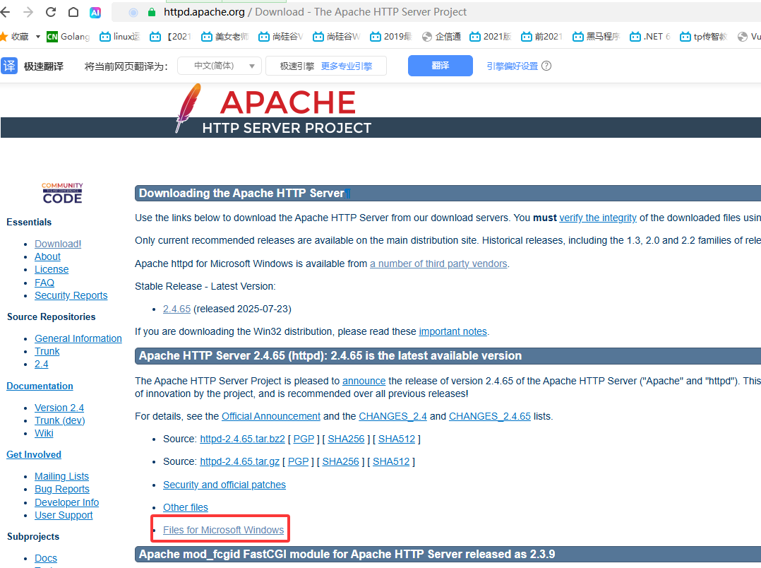Open the browser home page icon
Screen dimensions: 761x568
(x=73, y=12)
